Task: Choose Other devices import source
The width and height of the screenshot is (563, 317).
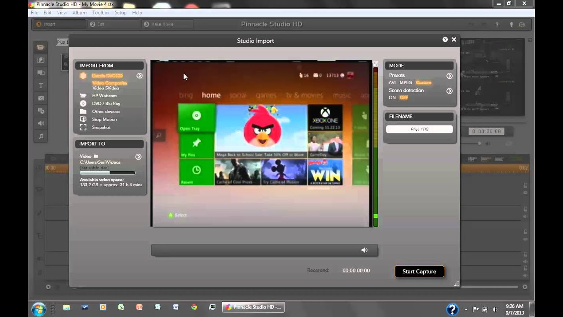Action: [x=106, y=111]
